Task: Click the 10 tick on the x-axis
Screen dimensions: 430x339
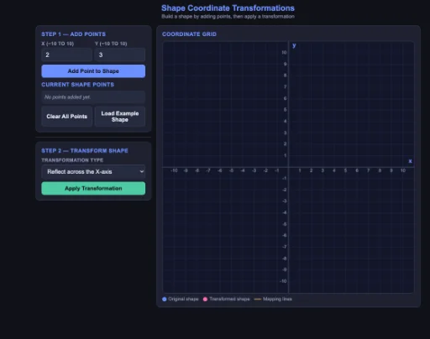Action: 403,170
